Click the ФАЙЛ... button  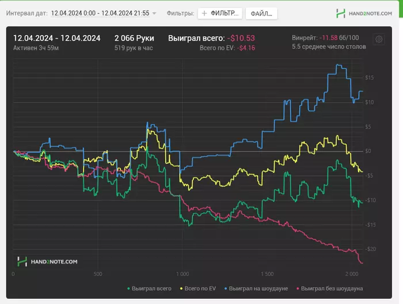261,13
